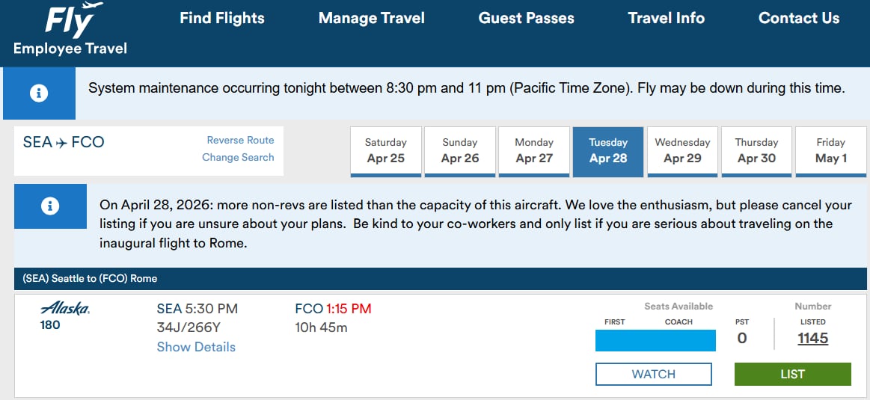
Task: Open the Contact Us page
Action: (x=799, y=19)
